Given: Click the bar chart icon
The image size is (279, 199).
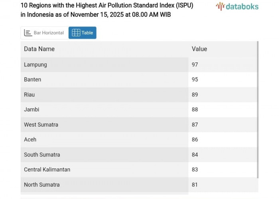Looking at the screenshot, I should [28, 33].
